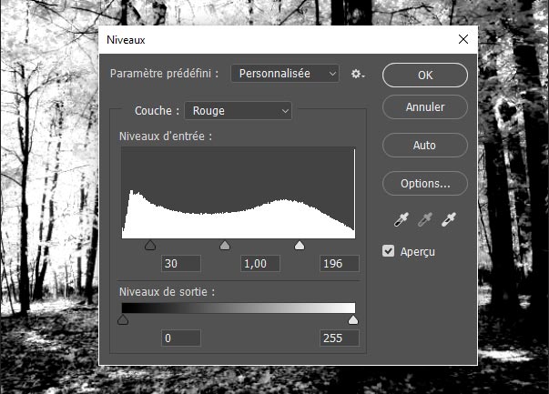Confirm with the OK button
549x394 pixels.
tap(424, 75)
